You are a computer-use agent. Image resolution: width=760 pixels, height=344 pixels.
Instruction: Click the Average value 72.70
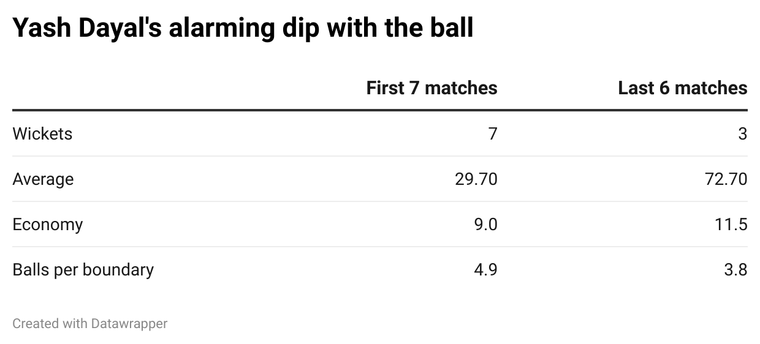coord(726,179)
